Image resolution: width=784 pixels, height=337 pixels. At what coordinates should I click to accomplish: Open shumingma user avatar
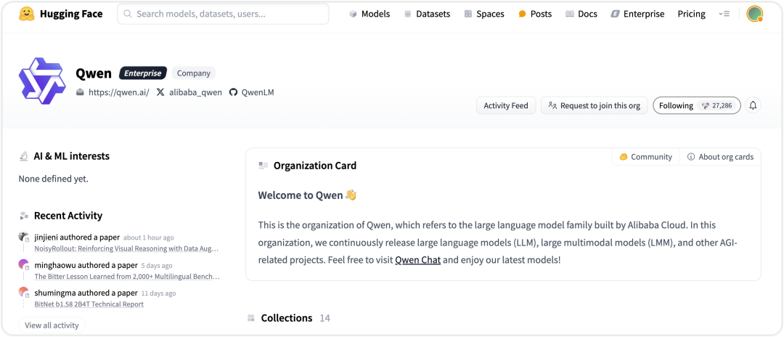pos(23,292)
